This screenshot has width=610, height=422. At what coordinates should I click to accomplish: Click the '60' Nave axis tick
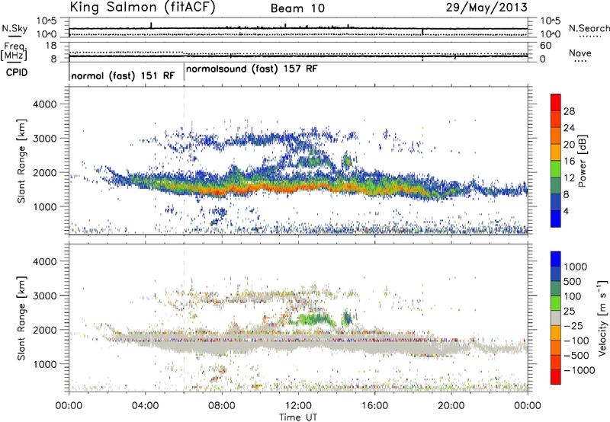point(545,46)
